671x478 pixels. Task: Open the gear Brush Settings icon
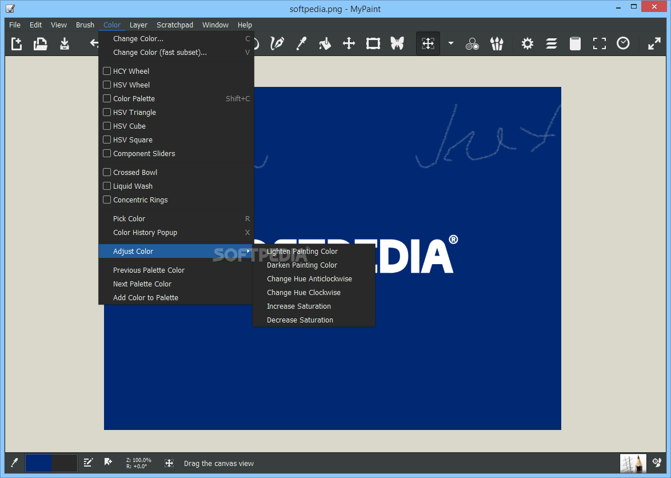point(527,43)
